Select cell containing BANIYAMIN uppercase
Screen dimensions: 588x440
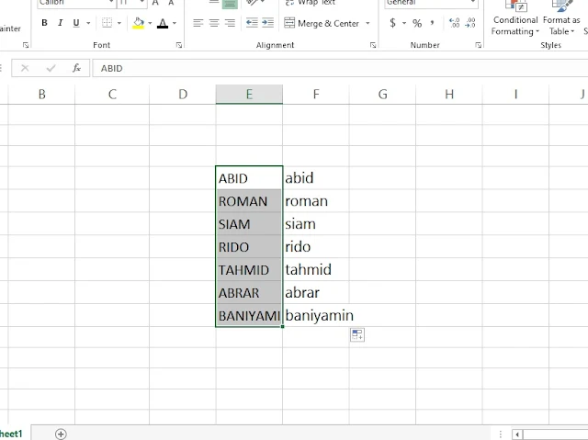click(249, 316)
